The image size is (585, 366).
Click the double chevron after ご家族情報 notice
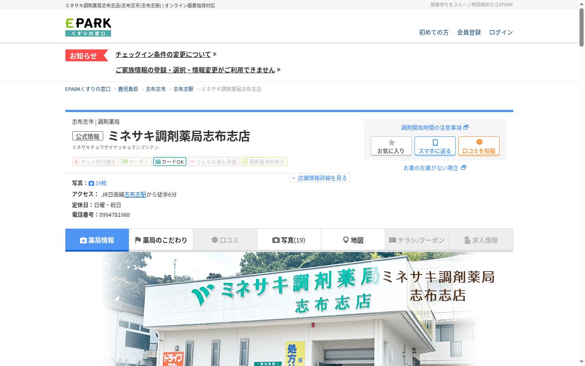pyautogui.click(x=279, y=70)
